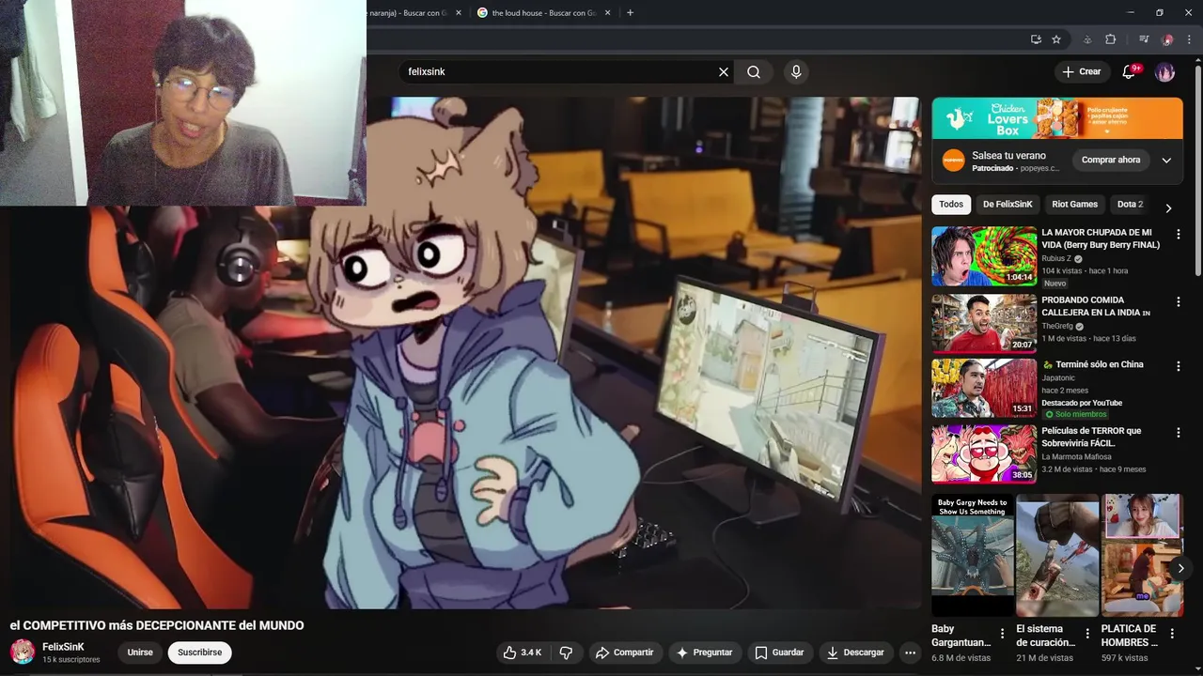
Task: Open the Preguntar AI assistant
Action: pyautogui.click(x=704, y=653)
